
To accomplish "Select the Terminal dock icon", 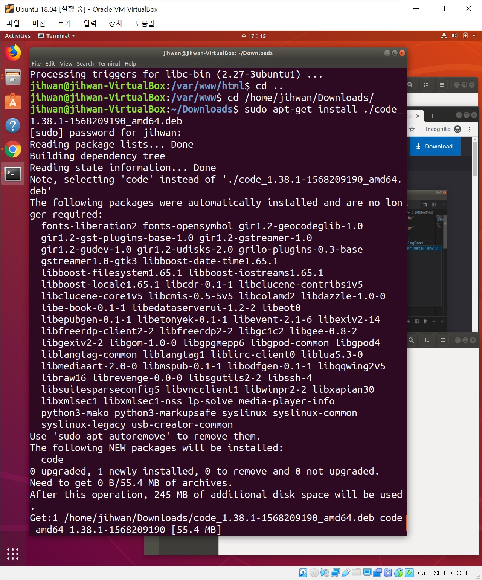I will coord(13,174).
